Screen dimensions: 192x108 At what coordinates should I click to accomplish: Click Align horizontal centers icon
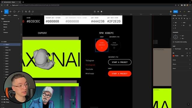(x=176, y=18)
